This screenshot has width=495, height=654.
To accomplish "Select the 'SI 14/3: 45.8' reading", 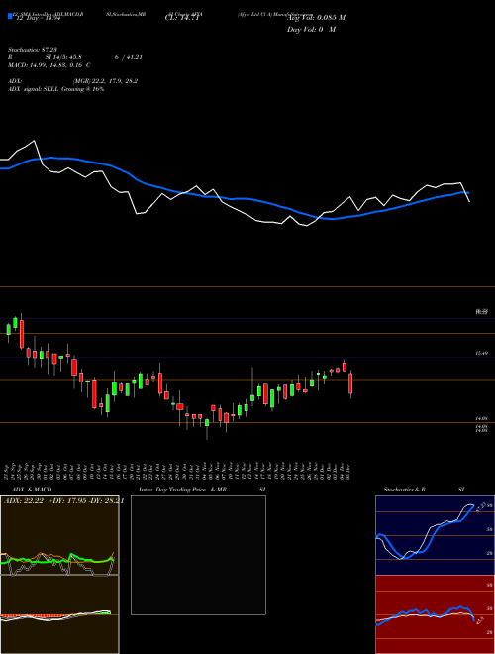I will coord(63,57).
